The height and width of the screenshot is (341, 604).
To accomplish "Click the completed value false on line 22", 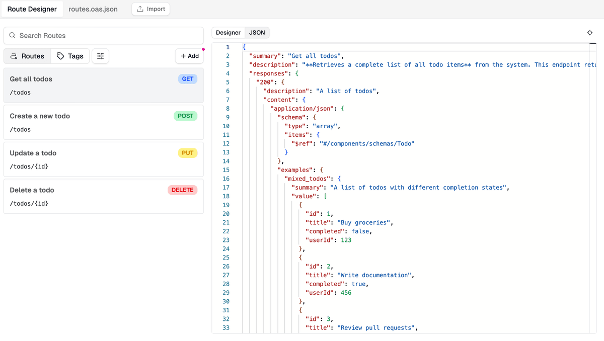I will (360, 231).
